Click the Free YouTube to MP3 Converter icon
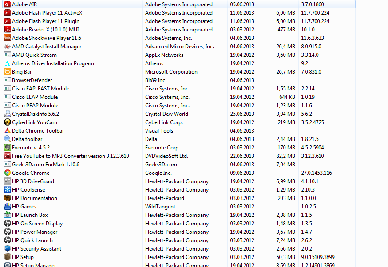This screenshot has height=267, width=388. click(x=8, y=156)
